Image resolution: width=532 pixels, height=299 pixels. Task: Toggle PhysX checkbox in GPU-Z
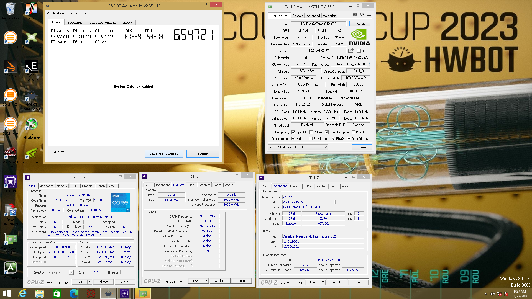tap(333, 139)
